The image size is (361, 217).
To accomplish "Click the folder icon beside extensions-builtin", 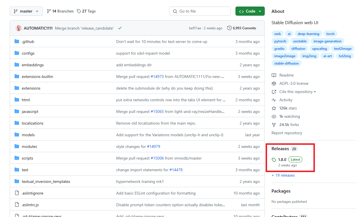I will [17, 77].
